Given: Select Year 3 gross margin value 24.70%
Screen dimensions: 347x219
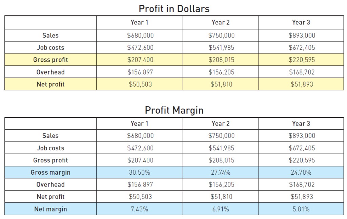Looking at the screenshot, I should coord(301,172).
